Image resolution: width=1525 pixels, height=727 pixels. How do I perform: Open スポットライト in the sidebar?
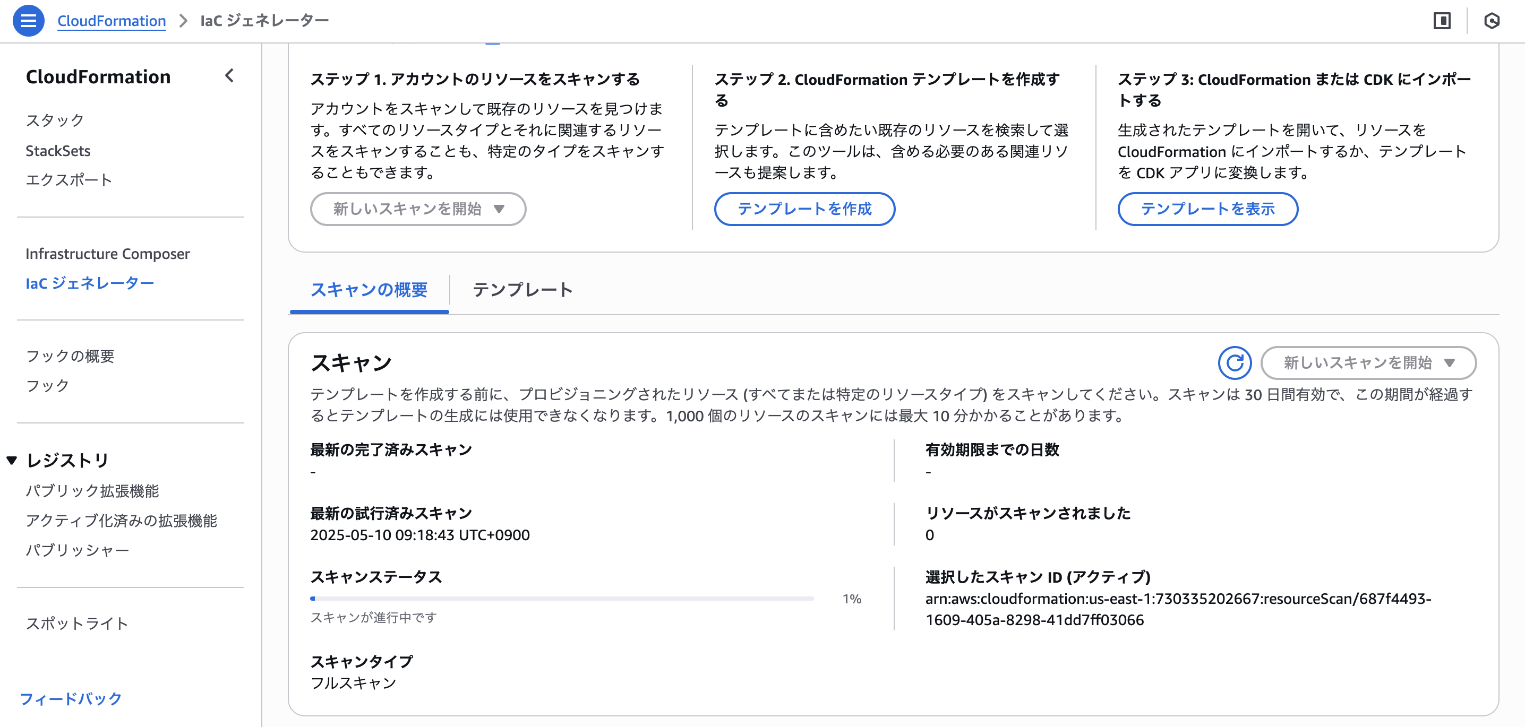click(x=77, y=624)
